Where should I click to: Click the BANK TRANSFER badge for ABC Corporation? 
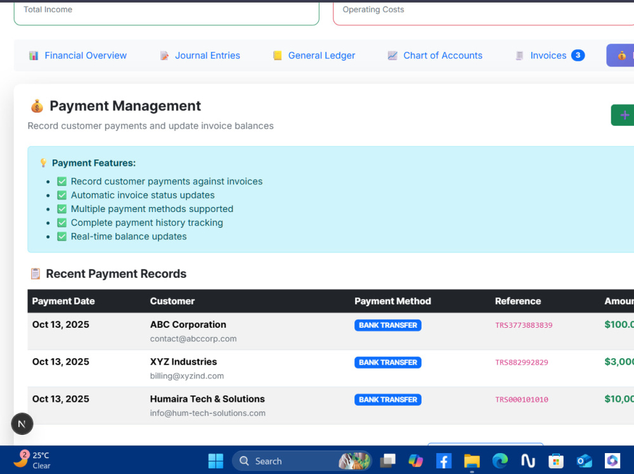coord(388,325)
